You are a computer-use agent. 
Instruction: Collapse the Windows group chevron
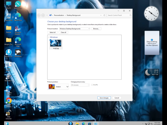49,37
